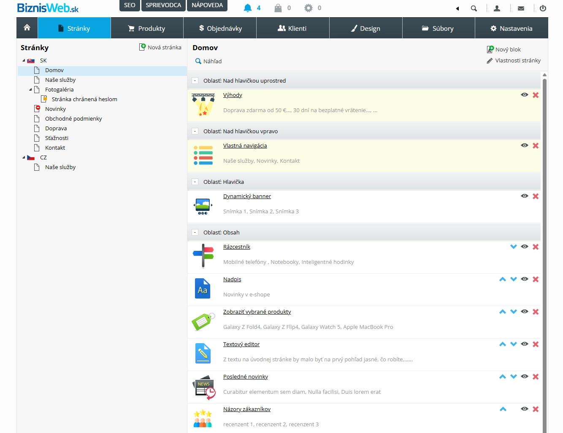Viewport: 563px width, 433px height.
Task: Click the search magnifier icon in header
Action: pos(474,8)
